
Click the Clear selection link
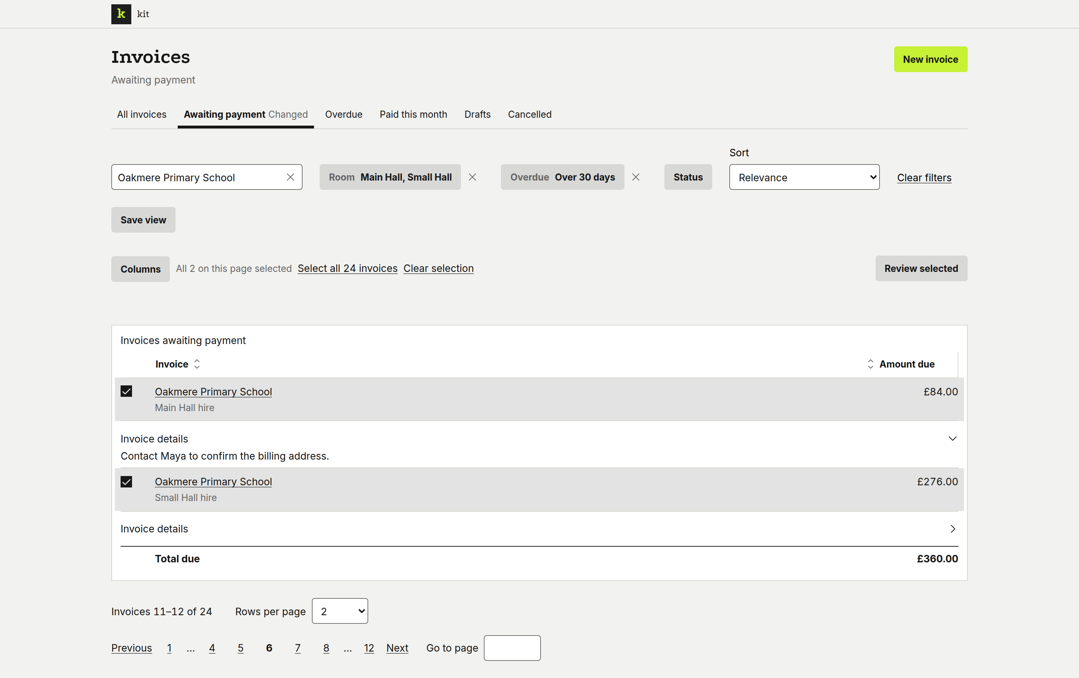[438, 268]
